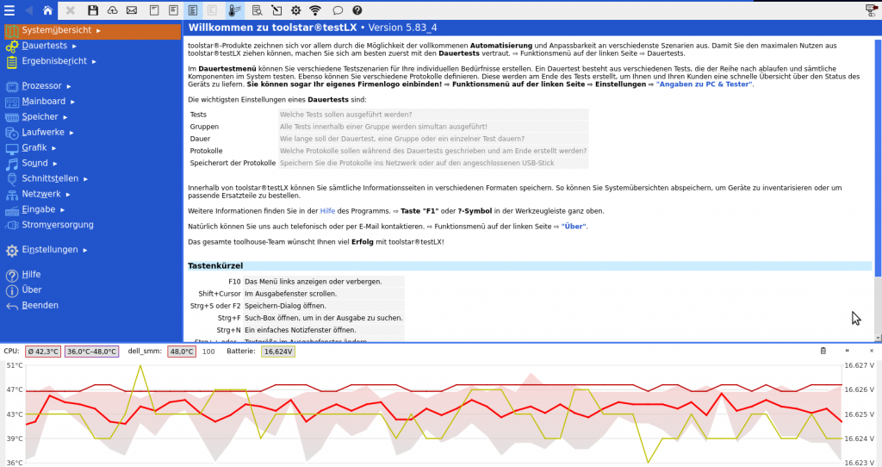Select Stromversorgung in the sidebar

coord(58,225)
